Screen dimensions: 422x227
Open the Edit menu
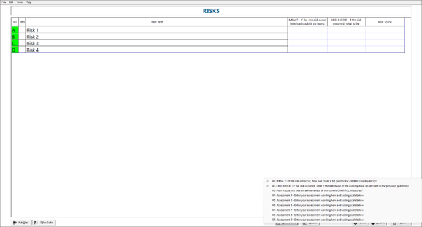[11, 2]
